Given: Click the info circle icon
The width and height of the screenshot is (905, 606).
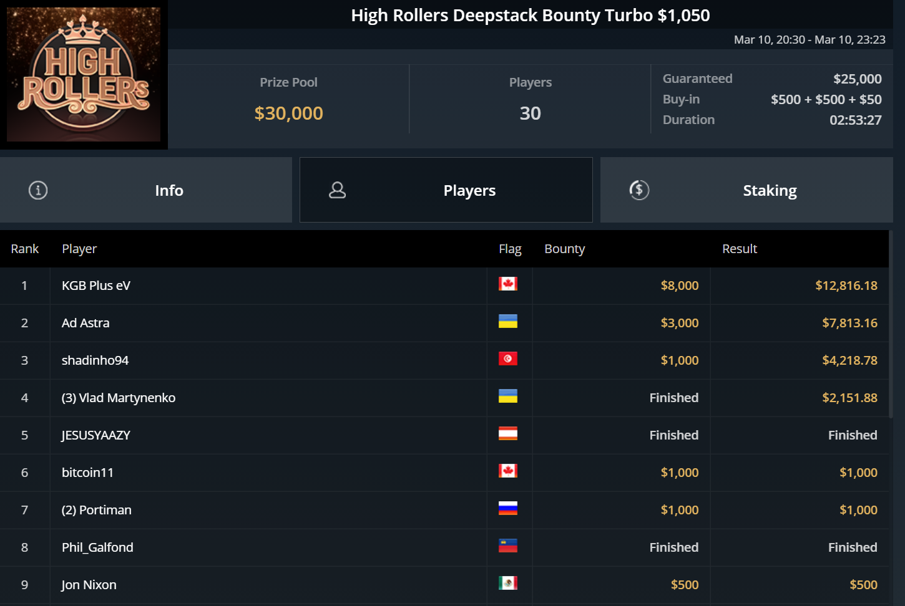Looking at the screenshot, I should (38, 190).
